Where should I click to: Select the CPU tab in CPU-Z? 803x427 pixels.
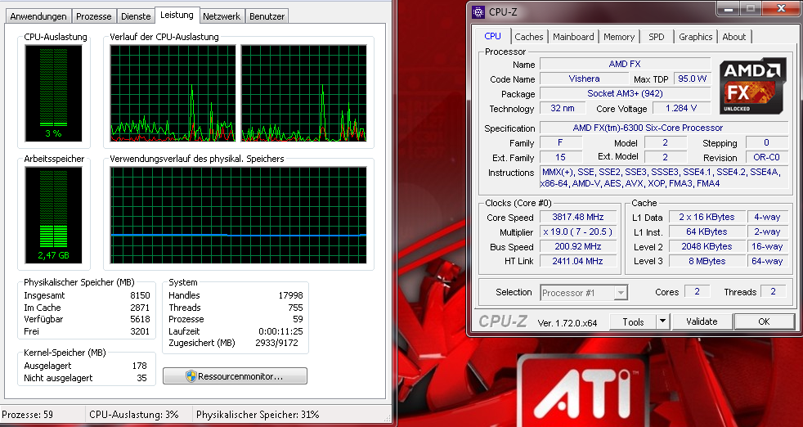[x=492, y=36]
